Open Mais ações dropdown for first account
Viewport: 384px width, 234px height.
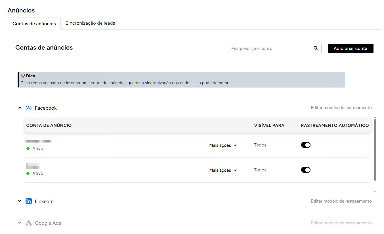[223, 145]
